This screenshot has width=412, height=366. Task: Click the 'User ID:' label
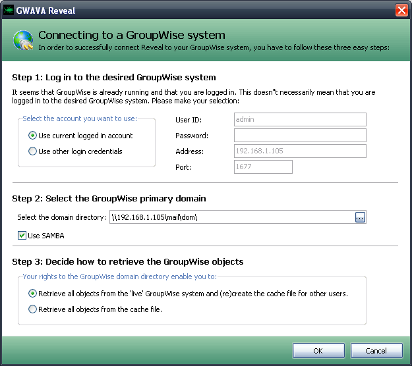click(x=189, y=120)
